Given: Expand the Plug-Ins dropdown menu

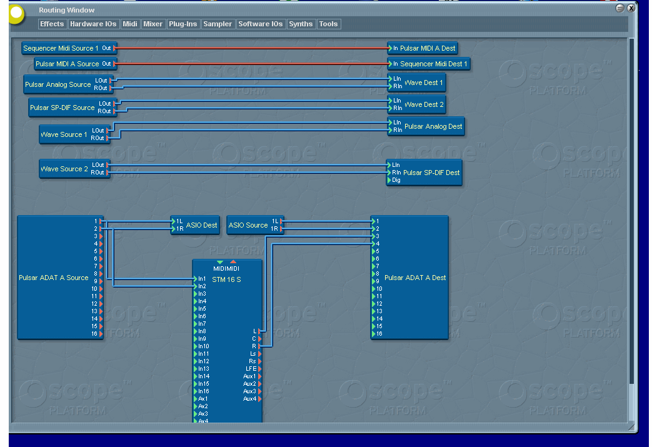Looking at the screenshot, I should pyautogui.click(x=183, y=24).
